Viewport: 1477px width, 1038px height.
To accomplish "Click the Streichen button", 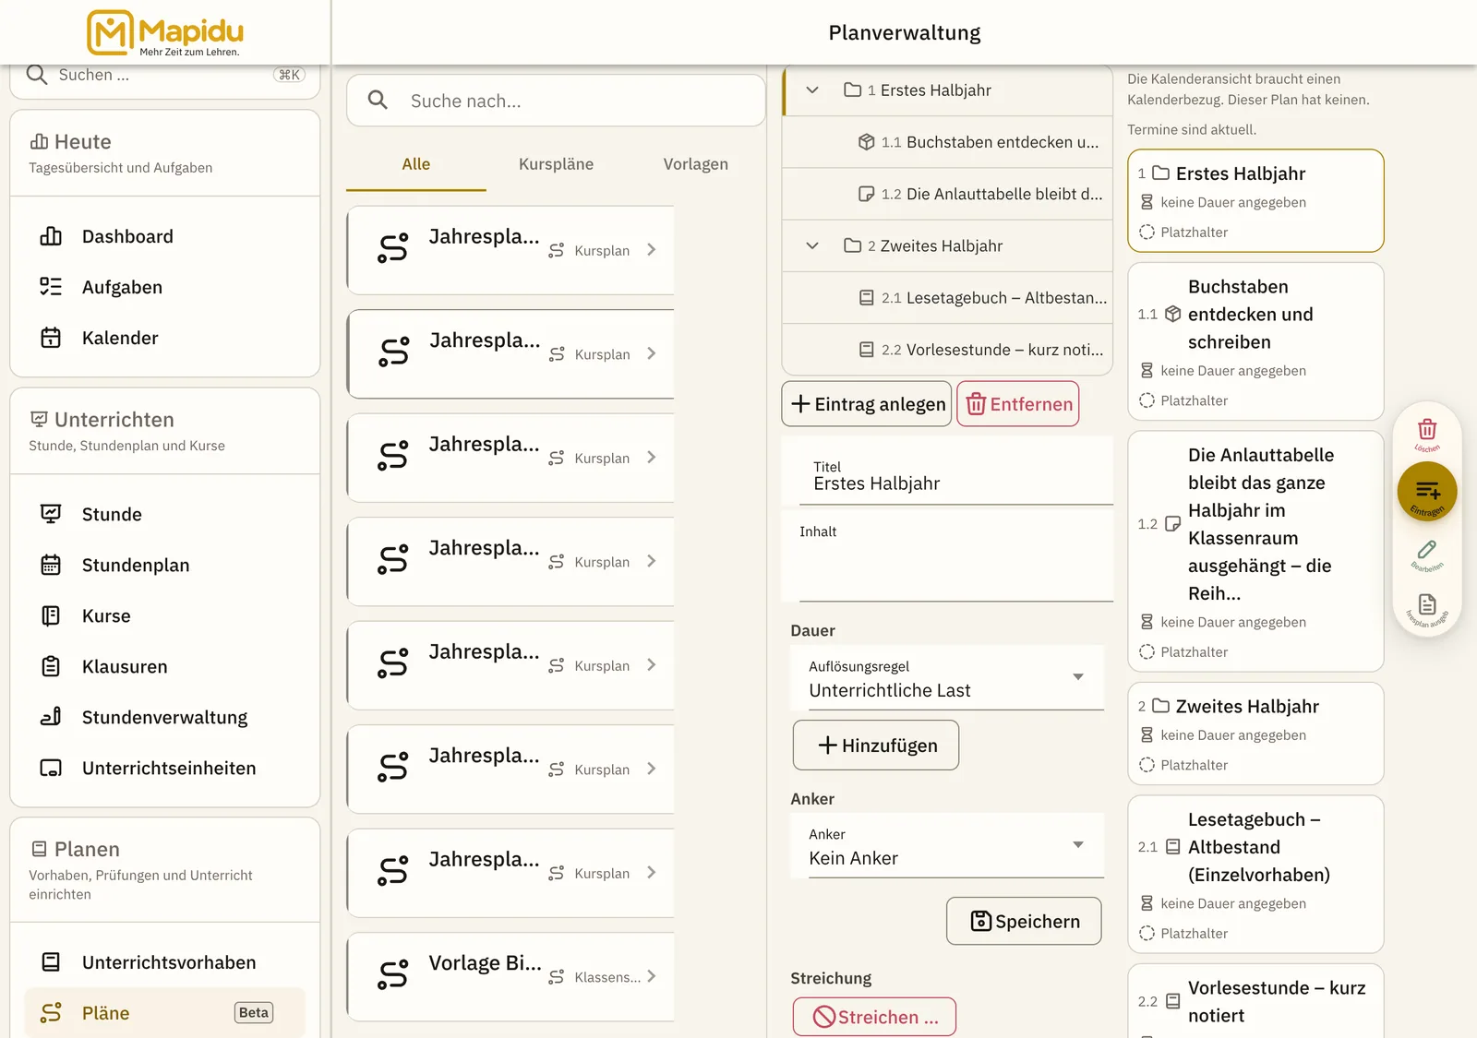I will [x=874, y=1017].
